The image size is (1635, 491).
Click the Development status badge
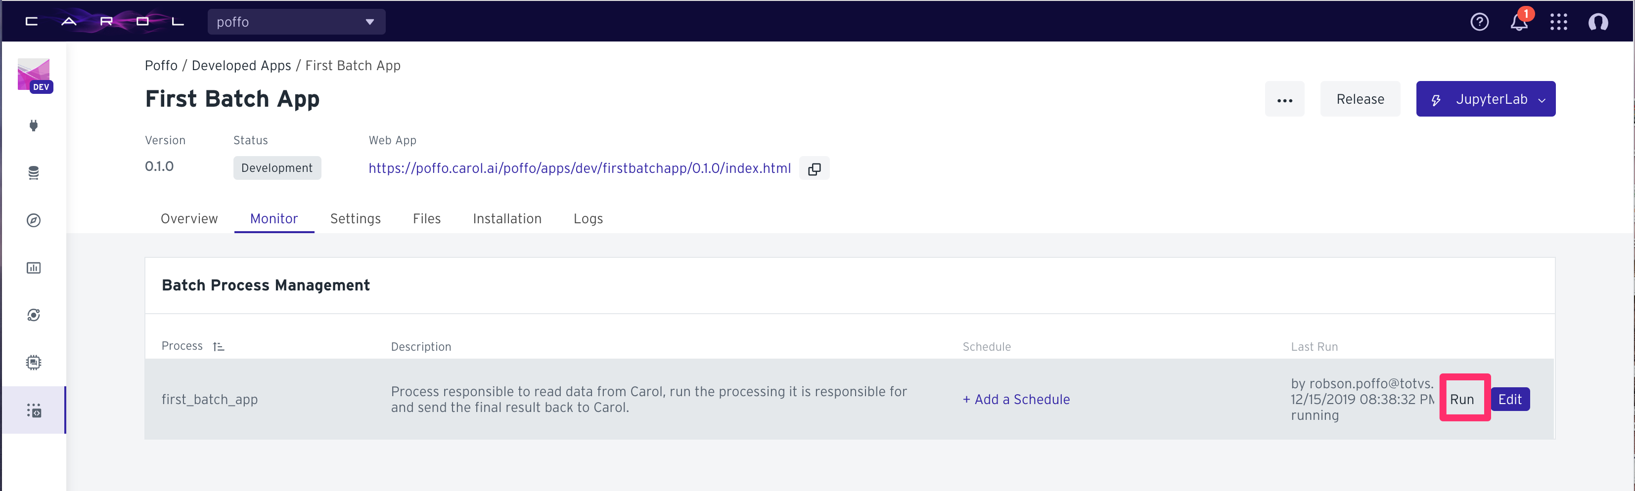[277, 168]
